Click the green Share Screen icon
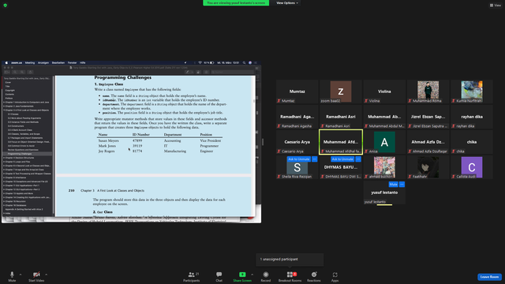 pos(242,275)
